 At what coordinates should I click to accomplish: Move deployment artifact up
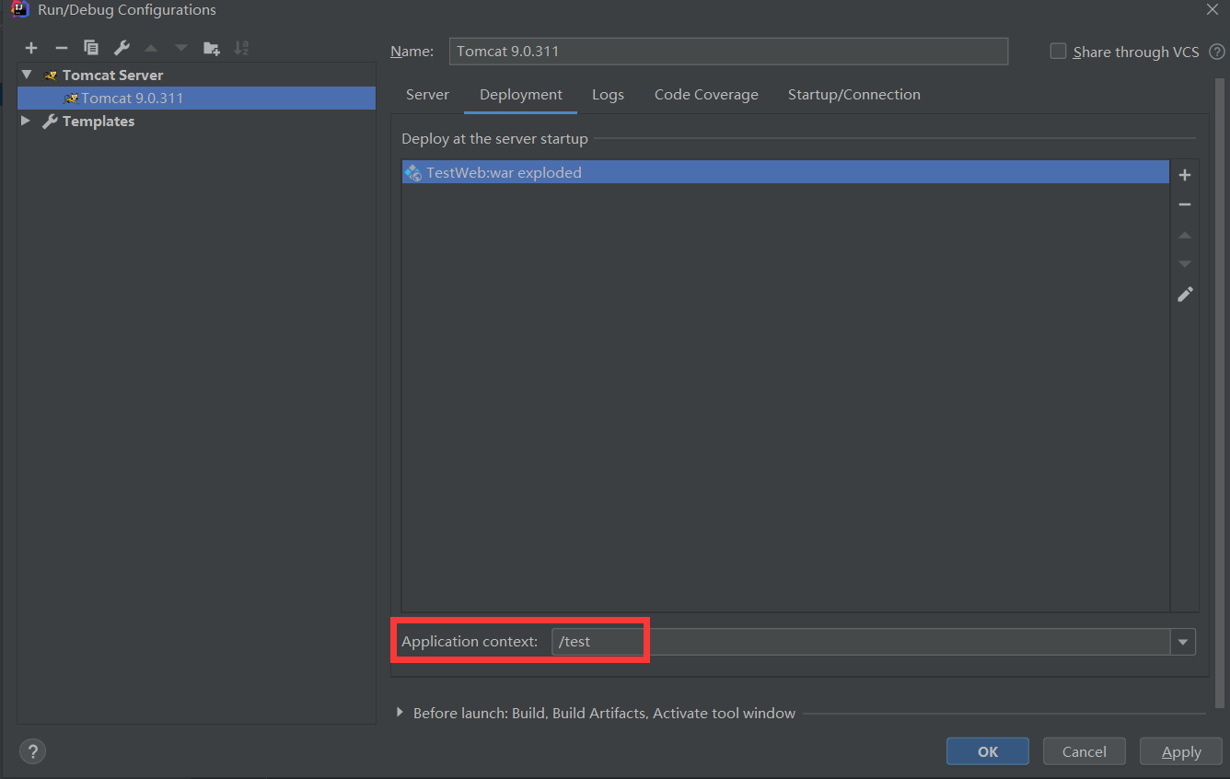(x=1185, y=235)
